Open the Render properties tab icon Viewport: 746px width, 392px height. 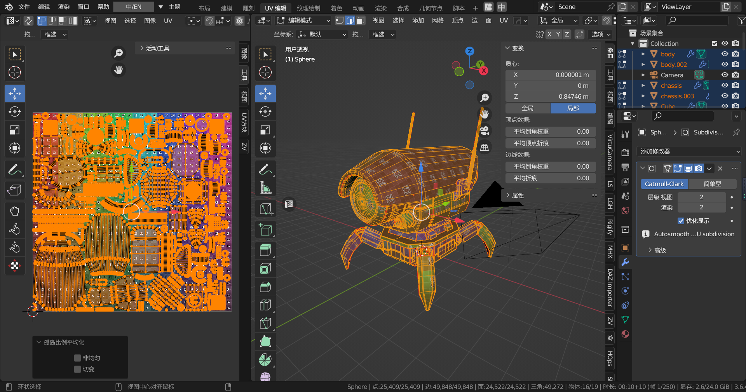click(625, 153)
